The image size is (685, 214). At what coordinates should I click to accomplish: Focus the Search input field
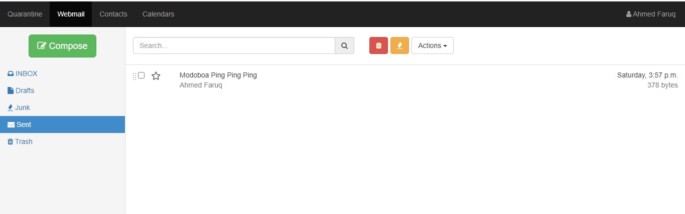tap(234, 45)
